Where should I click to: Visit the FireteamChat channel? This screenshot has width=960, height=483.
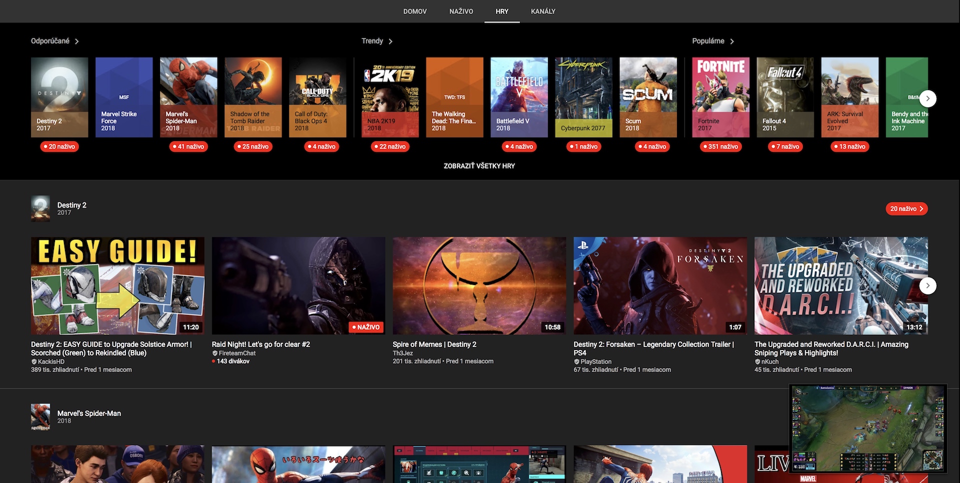pos(237,353)
